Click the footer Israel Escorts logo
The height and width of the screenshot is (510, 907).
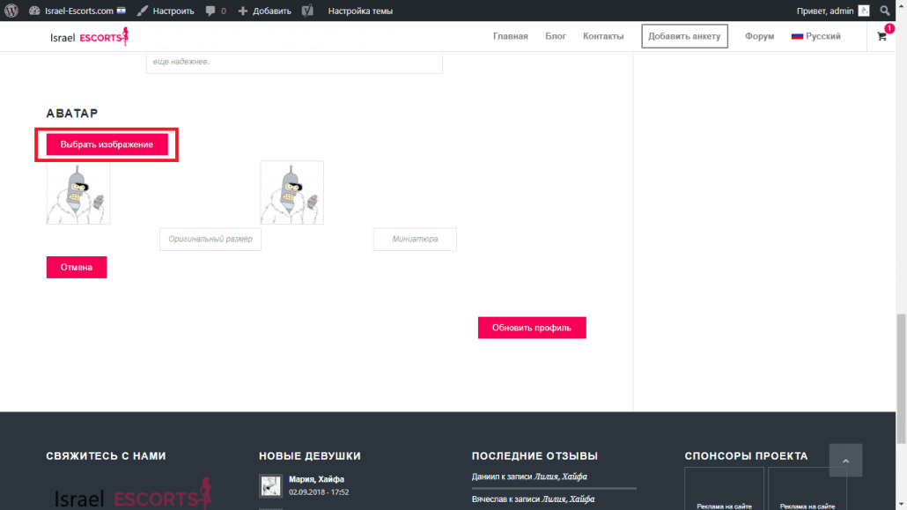point(132,494)
